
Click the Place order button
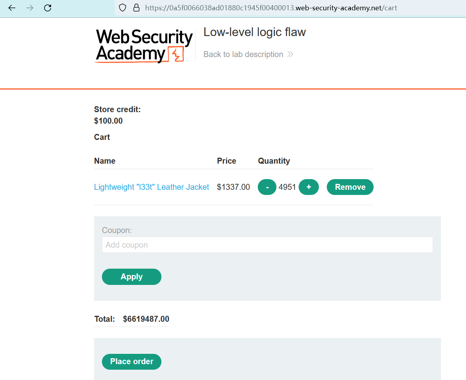click(x=132, y=361)
